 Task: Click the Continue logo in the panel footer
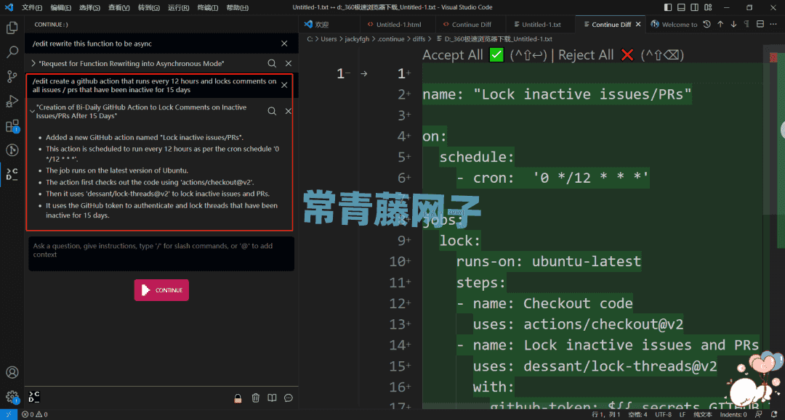click(34, 397)
